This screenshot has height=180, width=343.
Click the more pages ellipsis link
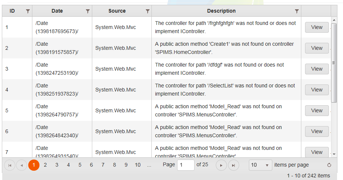[149, 165]
